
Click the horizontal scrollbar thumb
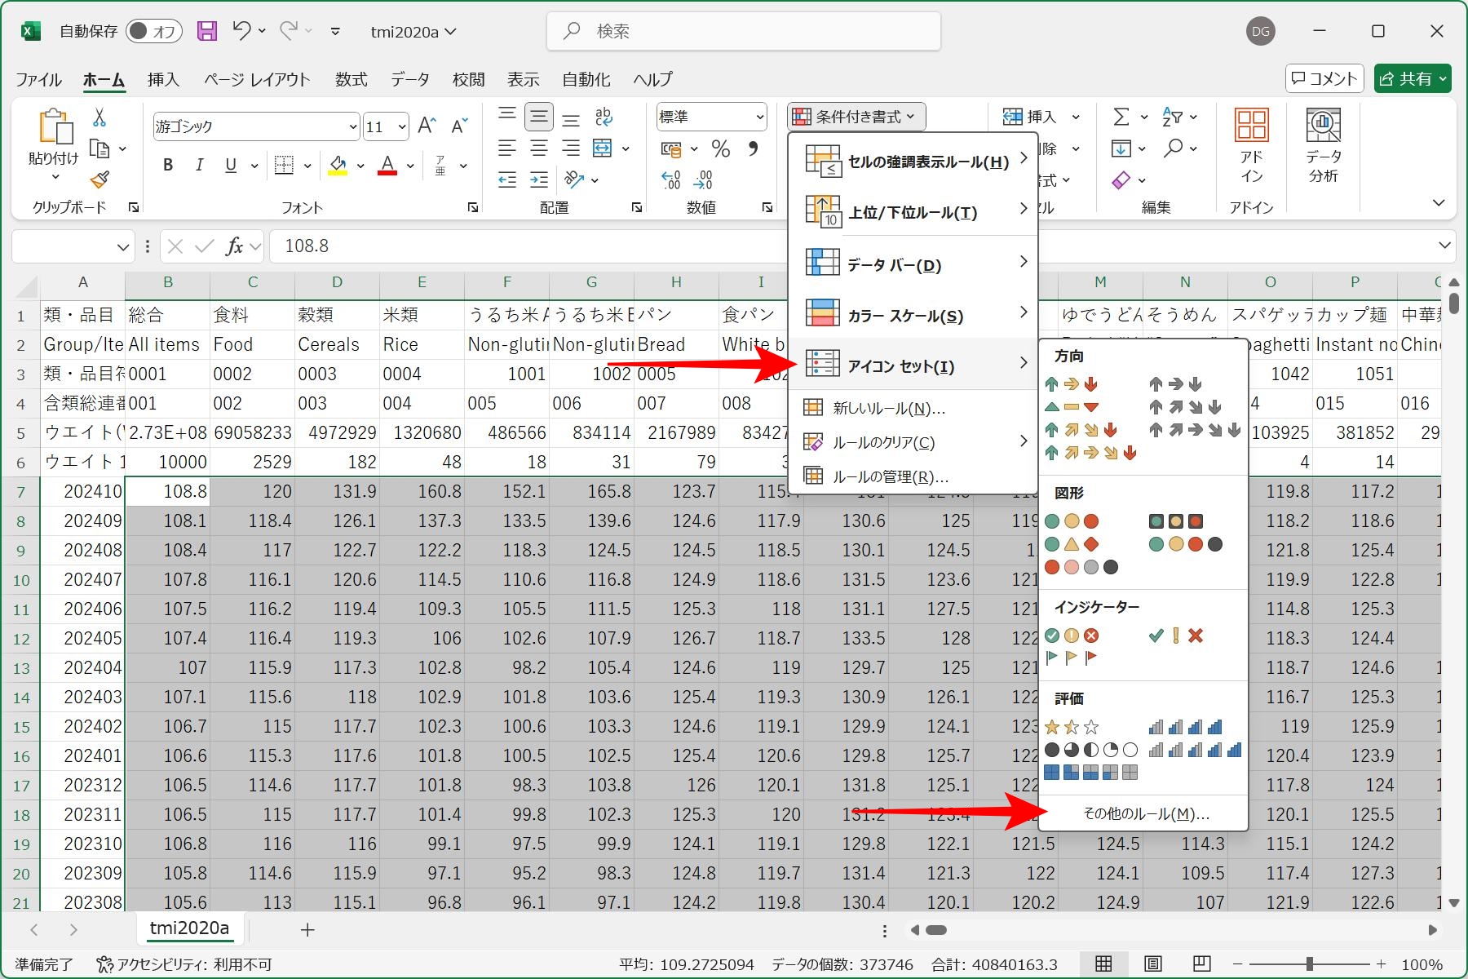click(935, 930)
